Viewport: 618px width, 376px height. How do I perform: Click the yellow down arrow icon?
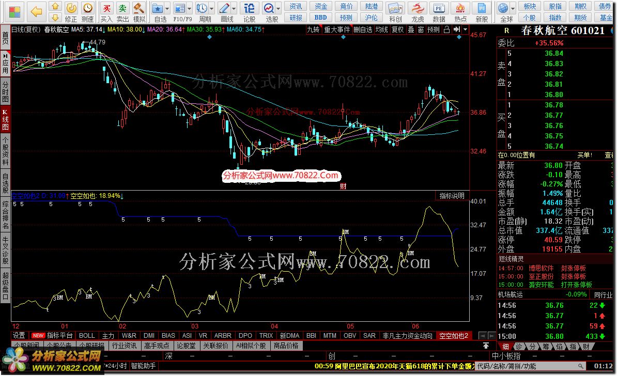pyautogui.click(x=55, y=17)
